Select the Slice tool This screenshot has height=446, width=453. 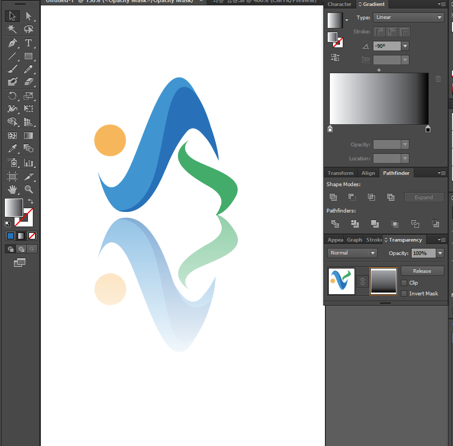[29, 176]
